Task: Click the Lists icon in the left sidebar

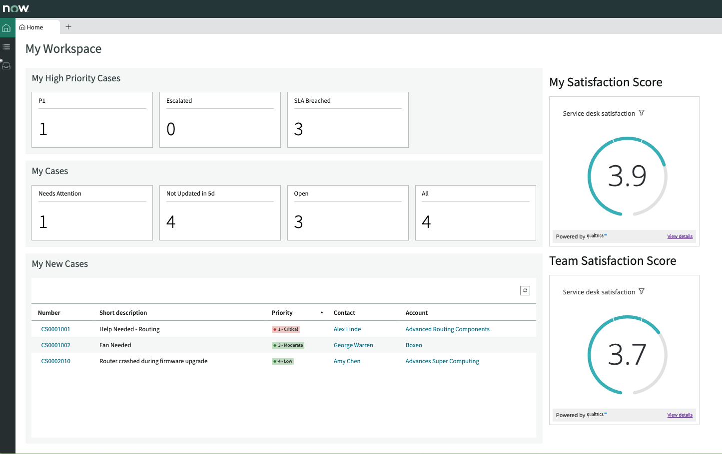Action: coord(6,46)
